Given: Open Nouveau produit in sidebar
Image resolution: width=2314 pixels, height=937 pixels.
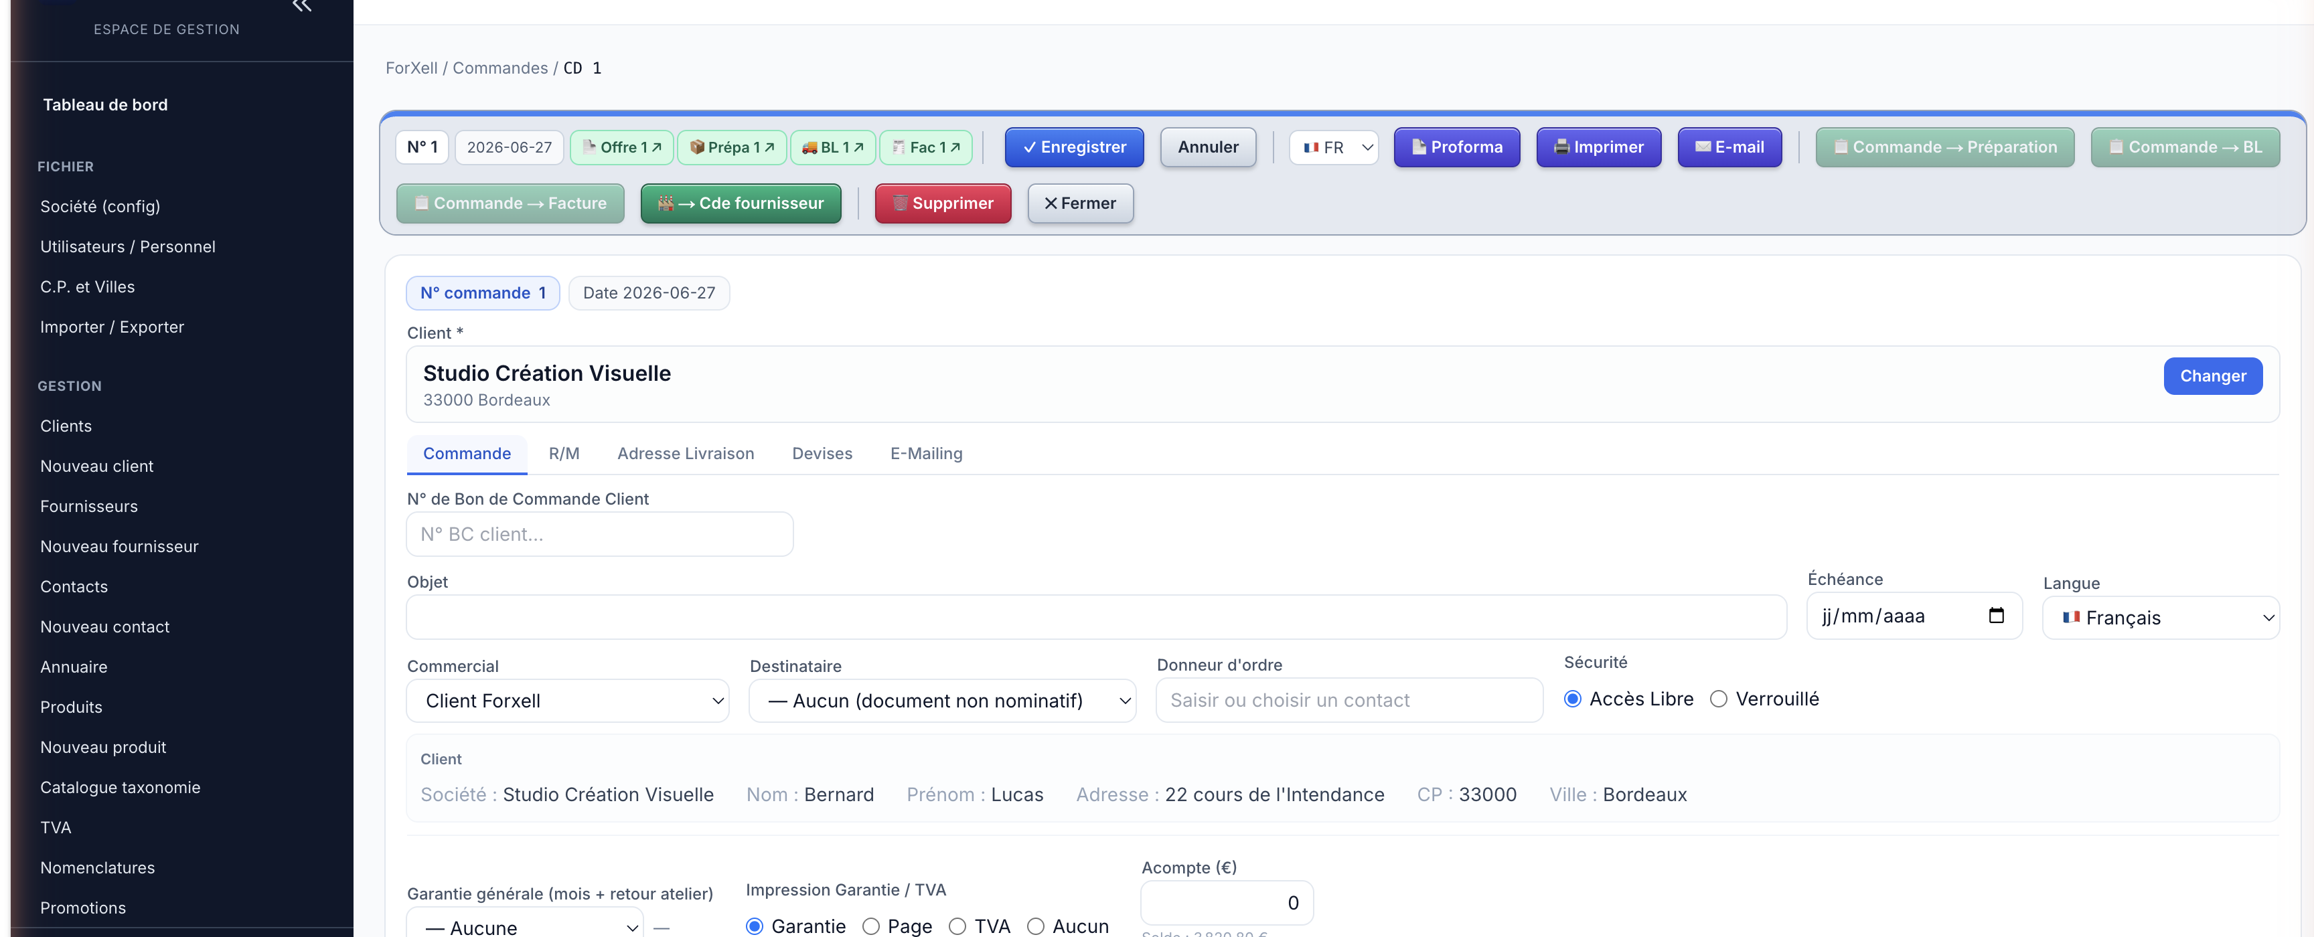Looking at the screenshot, I should (102, 748).
